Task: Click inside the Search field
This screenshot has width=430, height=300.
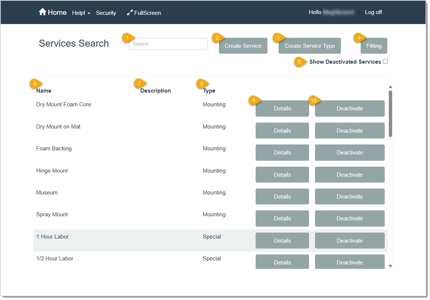Action: click(168, 44)
